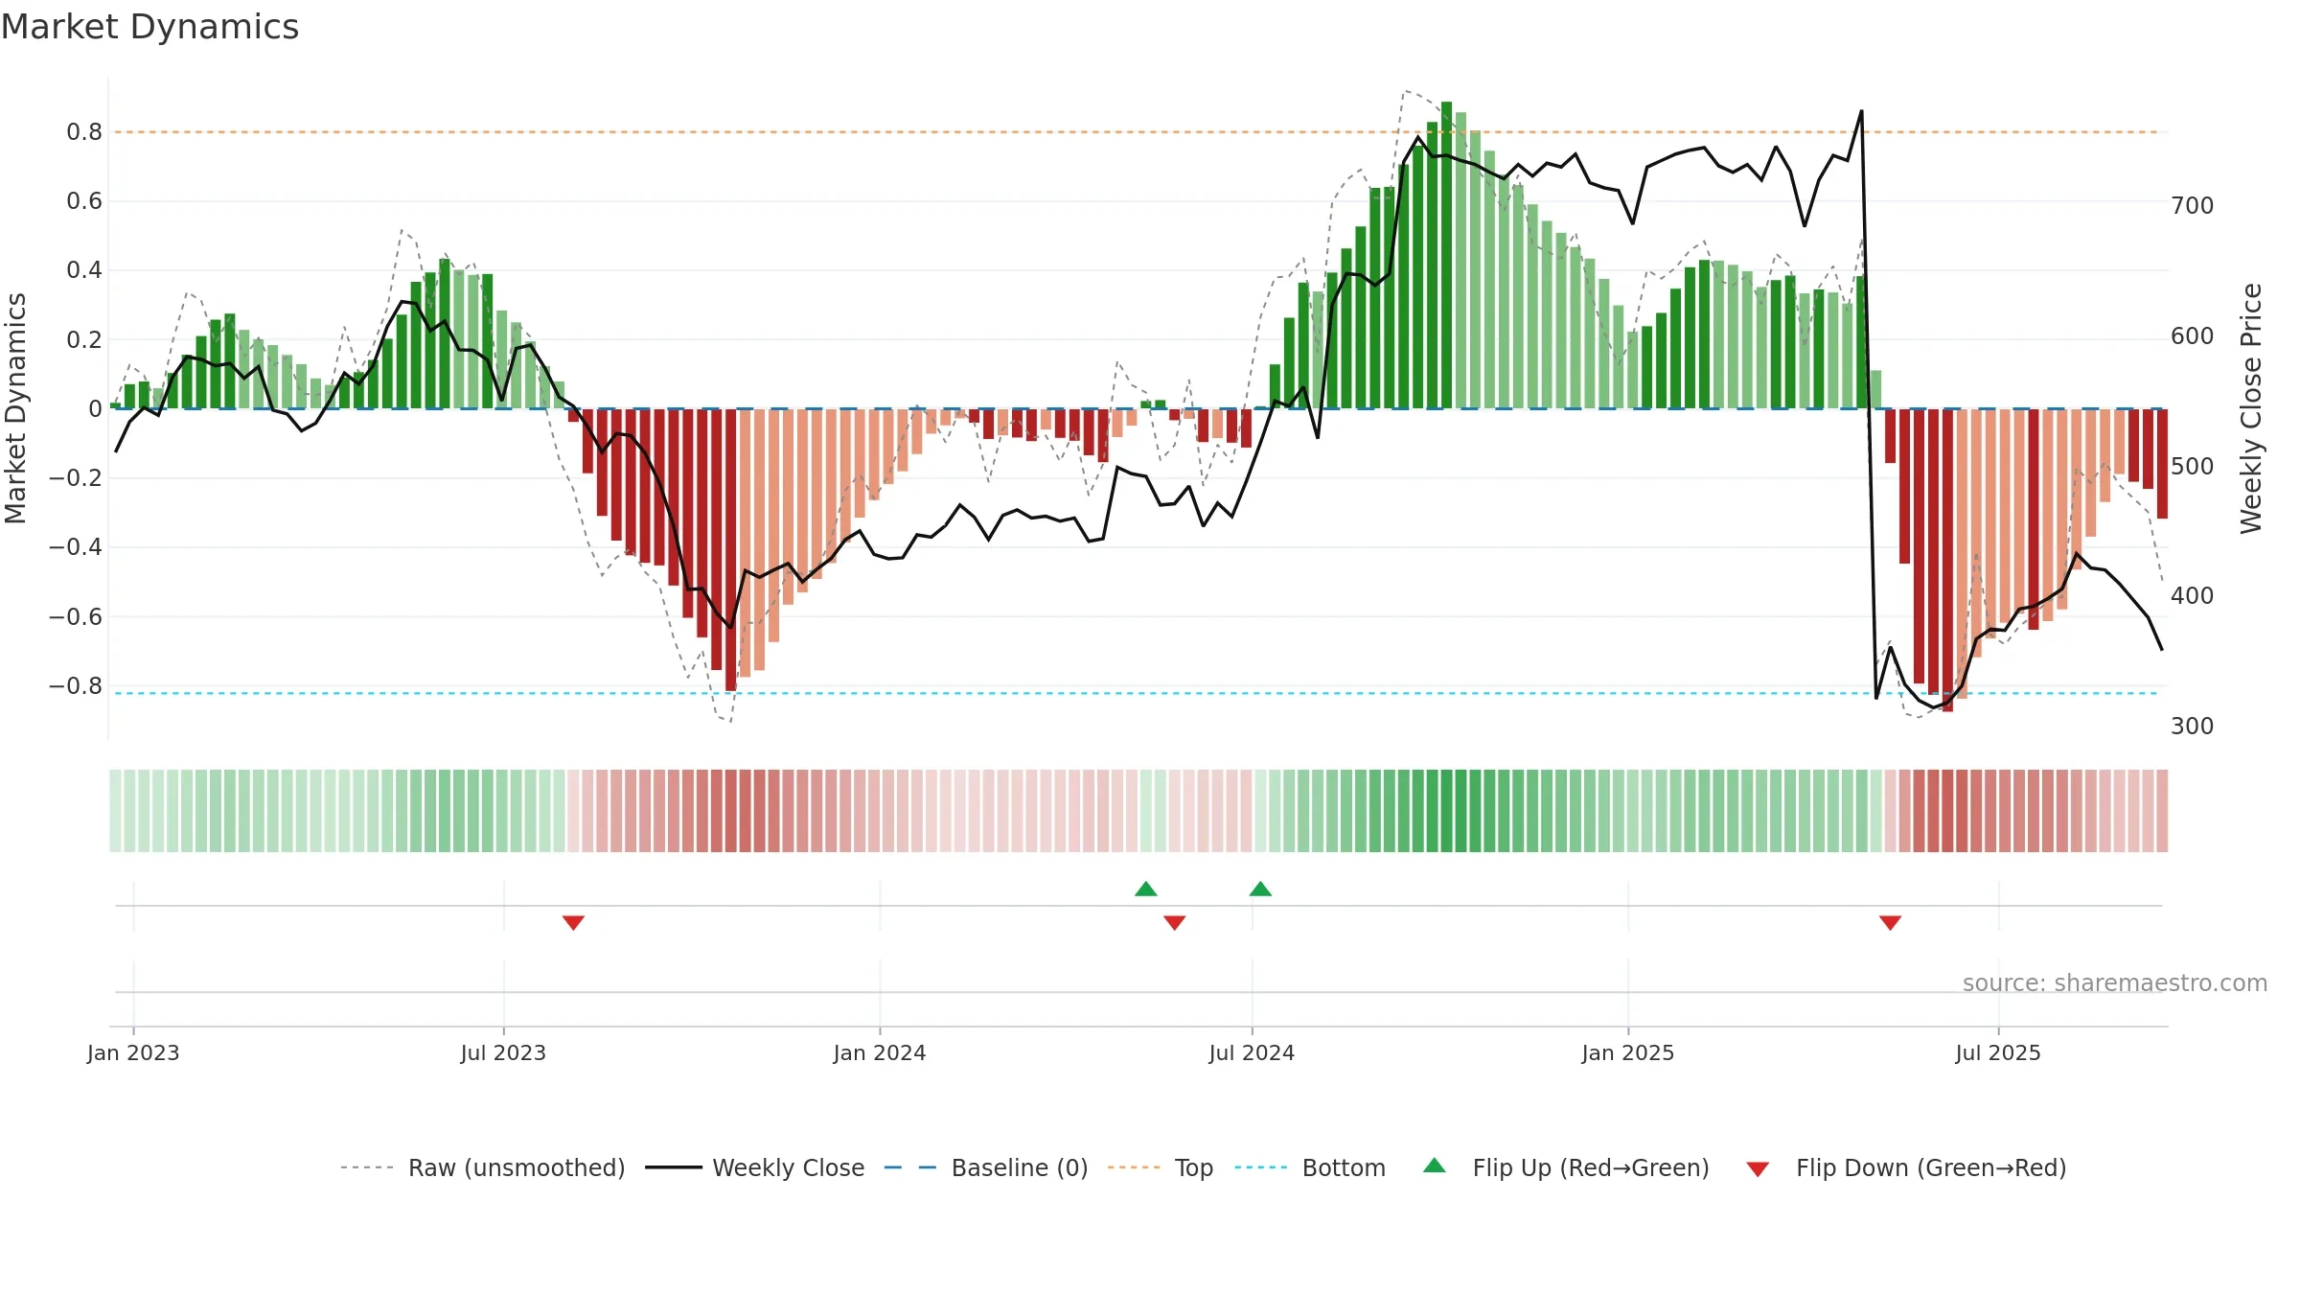Click the 400 right axis tick label
The height and width of the screenshot is (1294, 2300).
(2193, 596)
